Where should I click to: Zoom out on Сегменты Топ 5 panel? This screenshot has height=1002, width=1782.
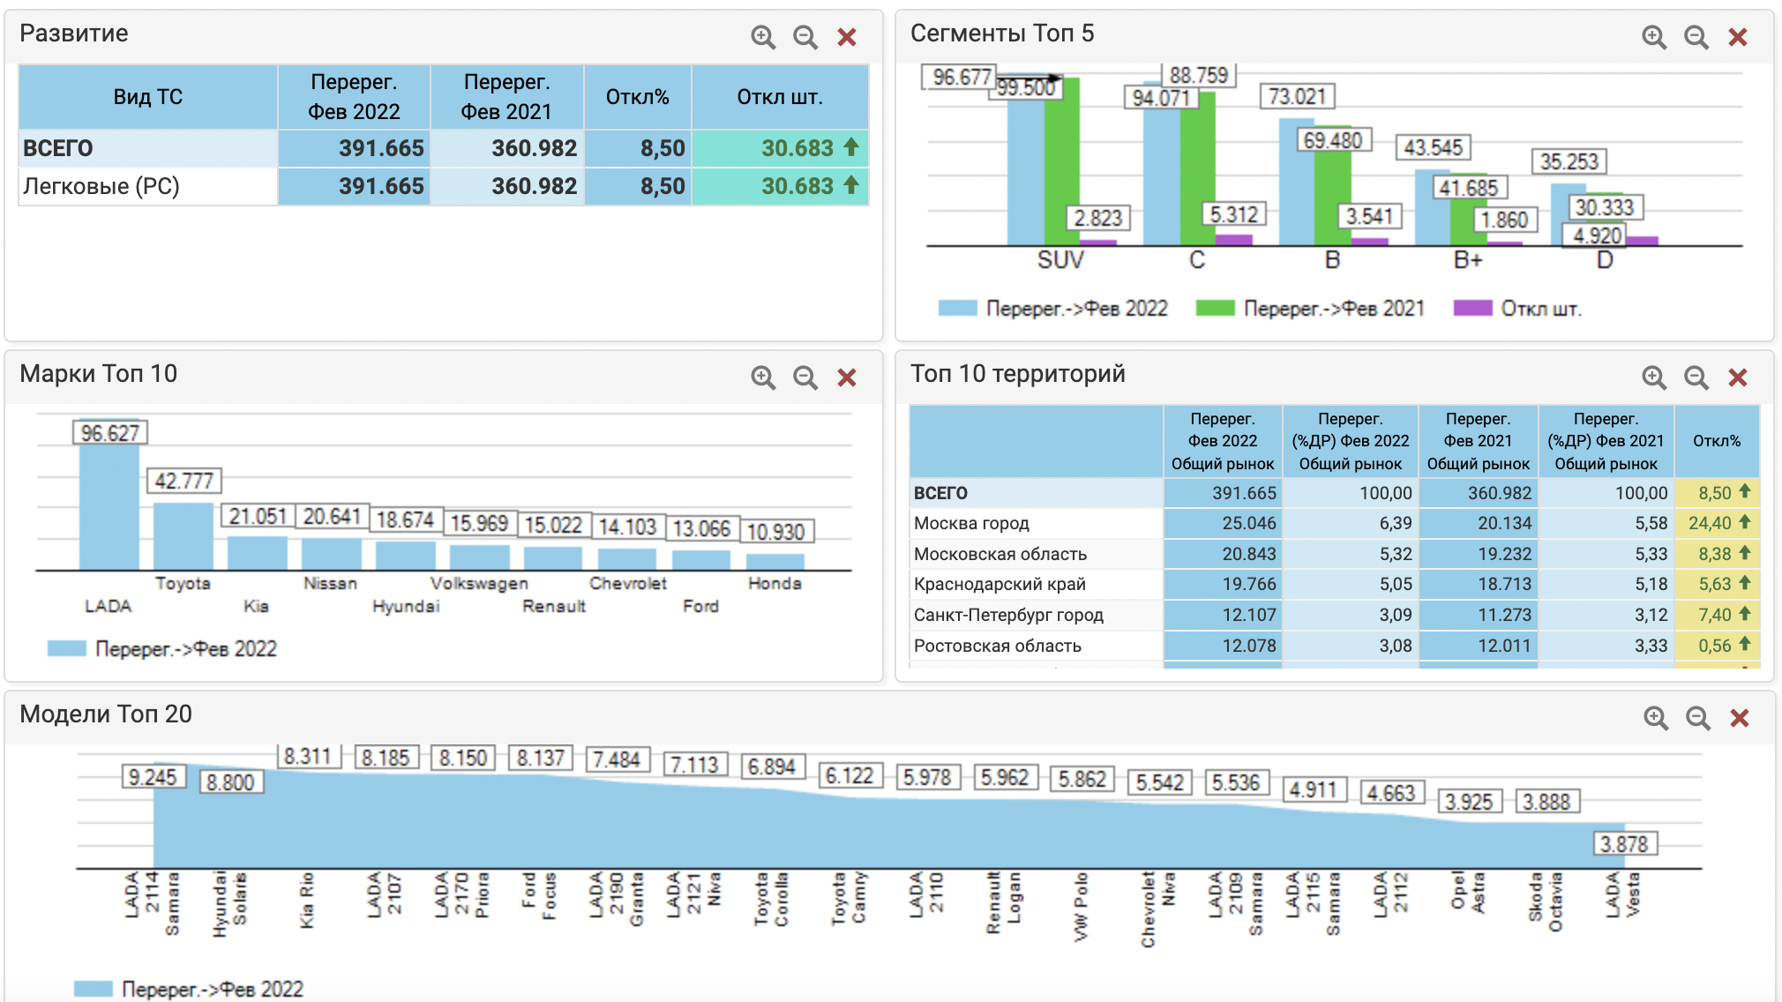[x=1696, y=37]
